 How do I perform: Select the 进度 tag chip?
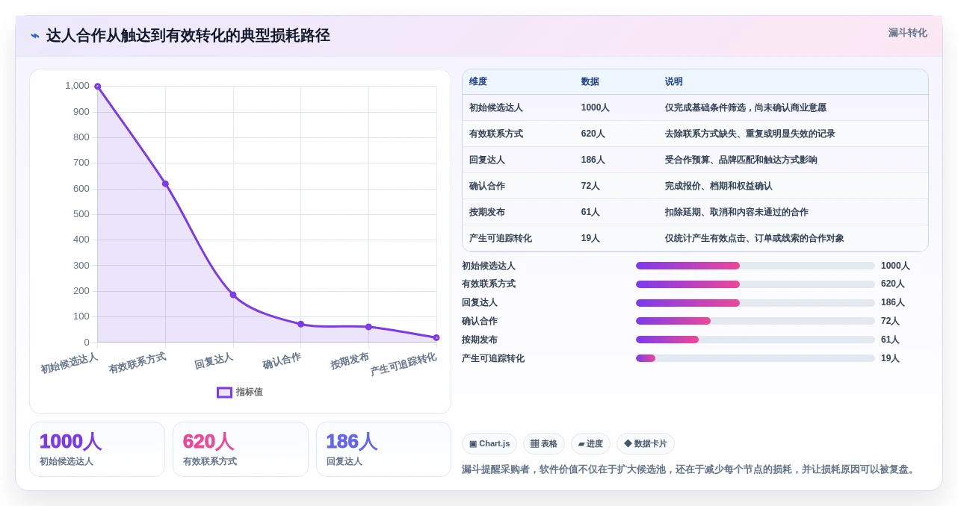(x=590, y=443)
